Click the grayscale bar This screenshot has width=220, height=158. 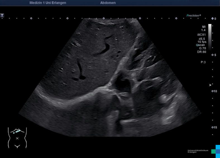click(210, 36)
